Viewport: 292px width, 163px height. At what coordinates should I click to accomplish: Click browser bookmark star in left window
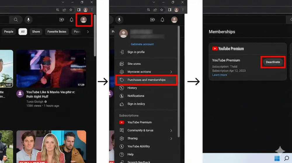point(71,10)
